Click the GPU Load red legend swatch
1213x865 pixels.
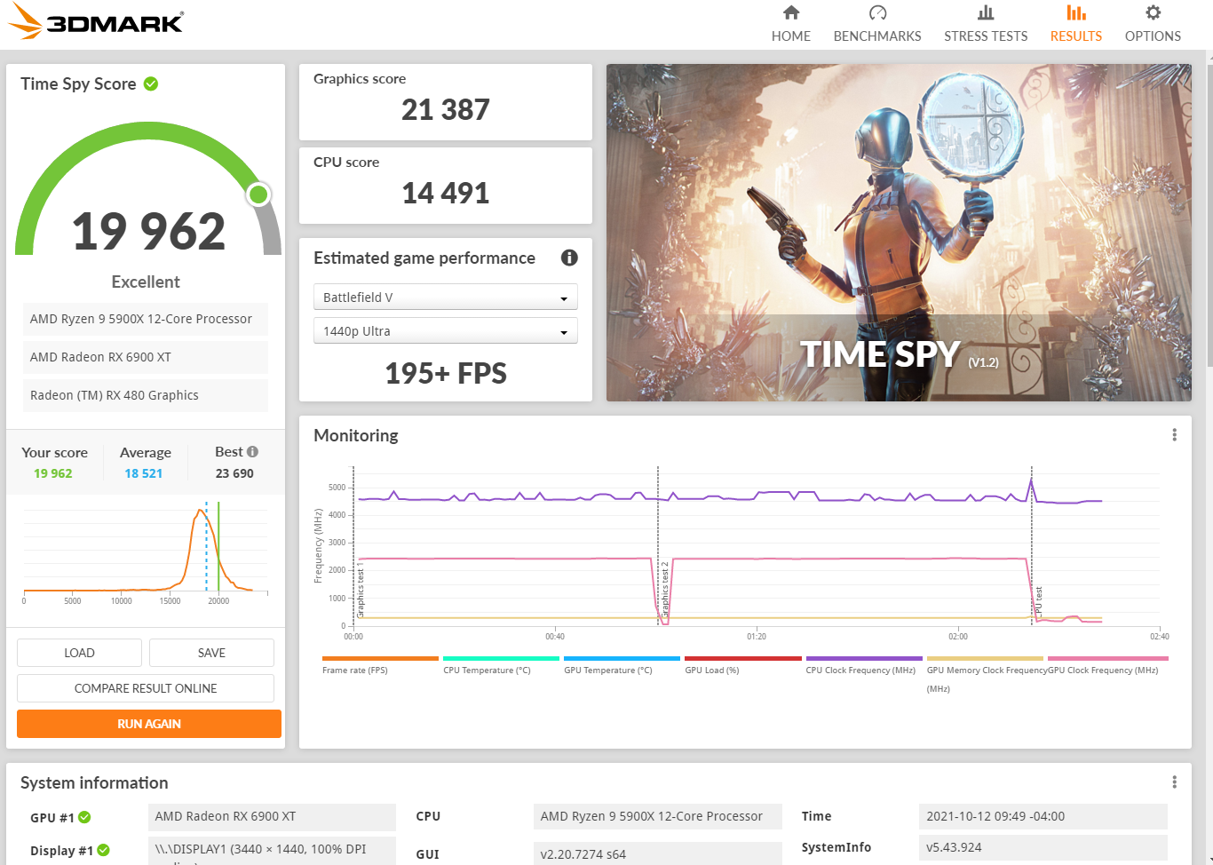click(742, 659)
